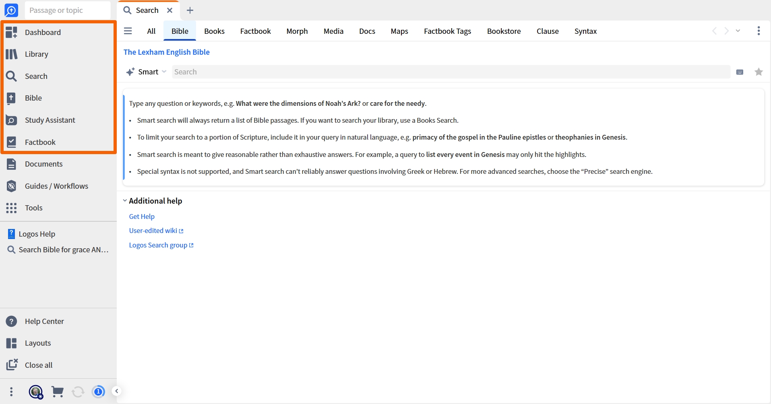Switch to the Factbook search tab

click(256, 31)
